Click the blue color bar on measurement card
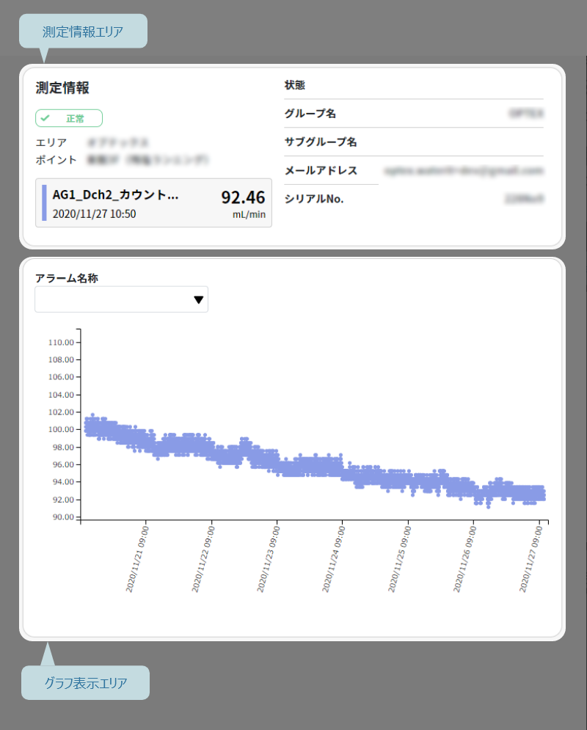Image resolution: width=587 pixels, height=730 pixels. 44,202
